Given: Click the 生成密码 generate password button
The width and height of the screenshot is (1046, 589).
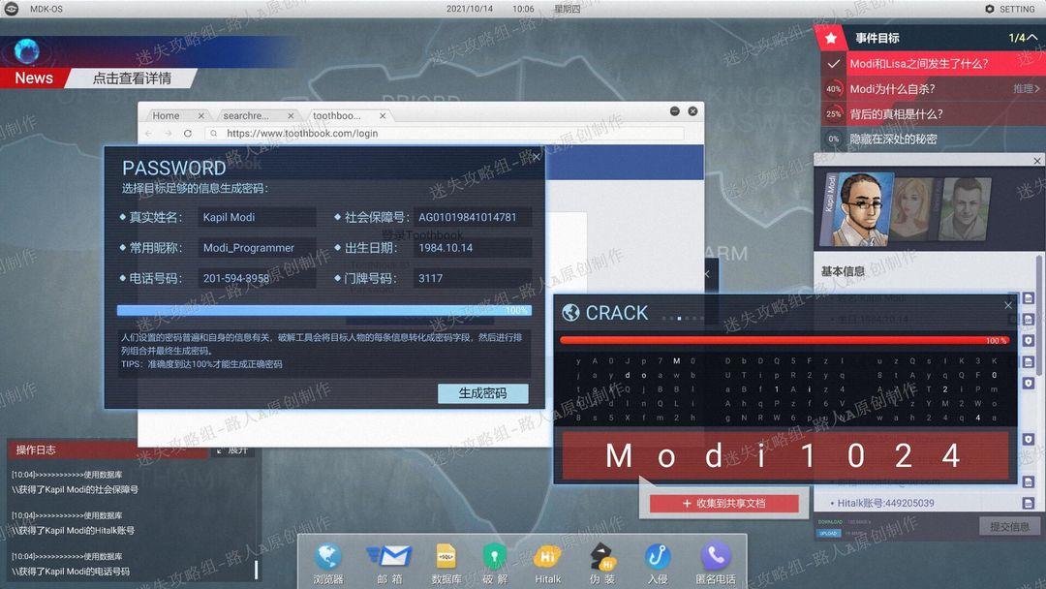Looking at the screenshot, I should pyautogui.click(x=483, y=393).
